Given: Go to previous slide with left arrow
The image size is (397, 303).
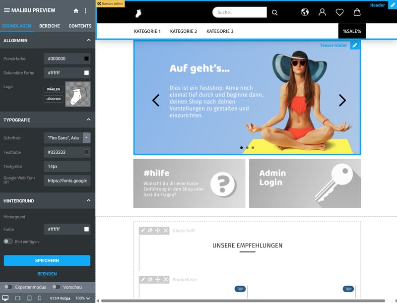Looking at the screenshot, I should pyautogui.click(x=156, y=100).
